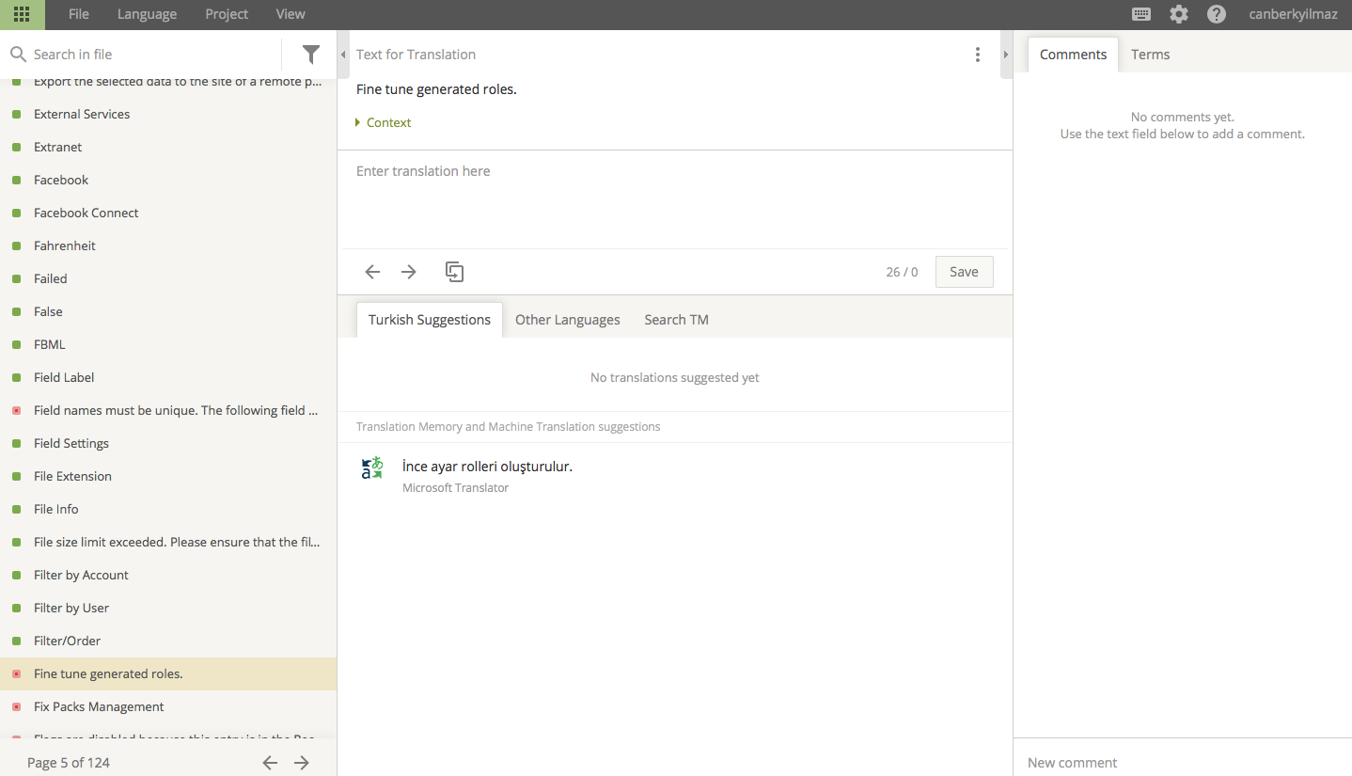Use the Microsoft Translator suggestion
Screen dimensions: 1352x776
487,467
